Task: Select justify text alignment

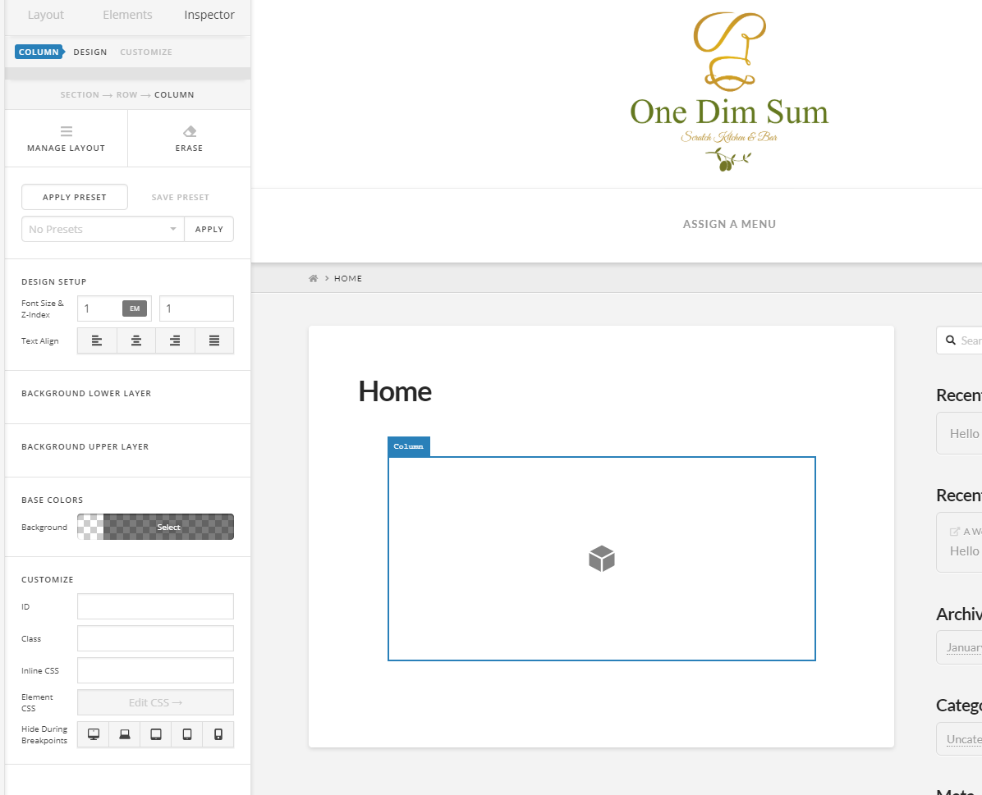Action: 214,340
